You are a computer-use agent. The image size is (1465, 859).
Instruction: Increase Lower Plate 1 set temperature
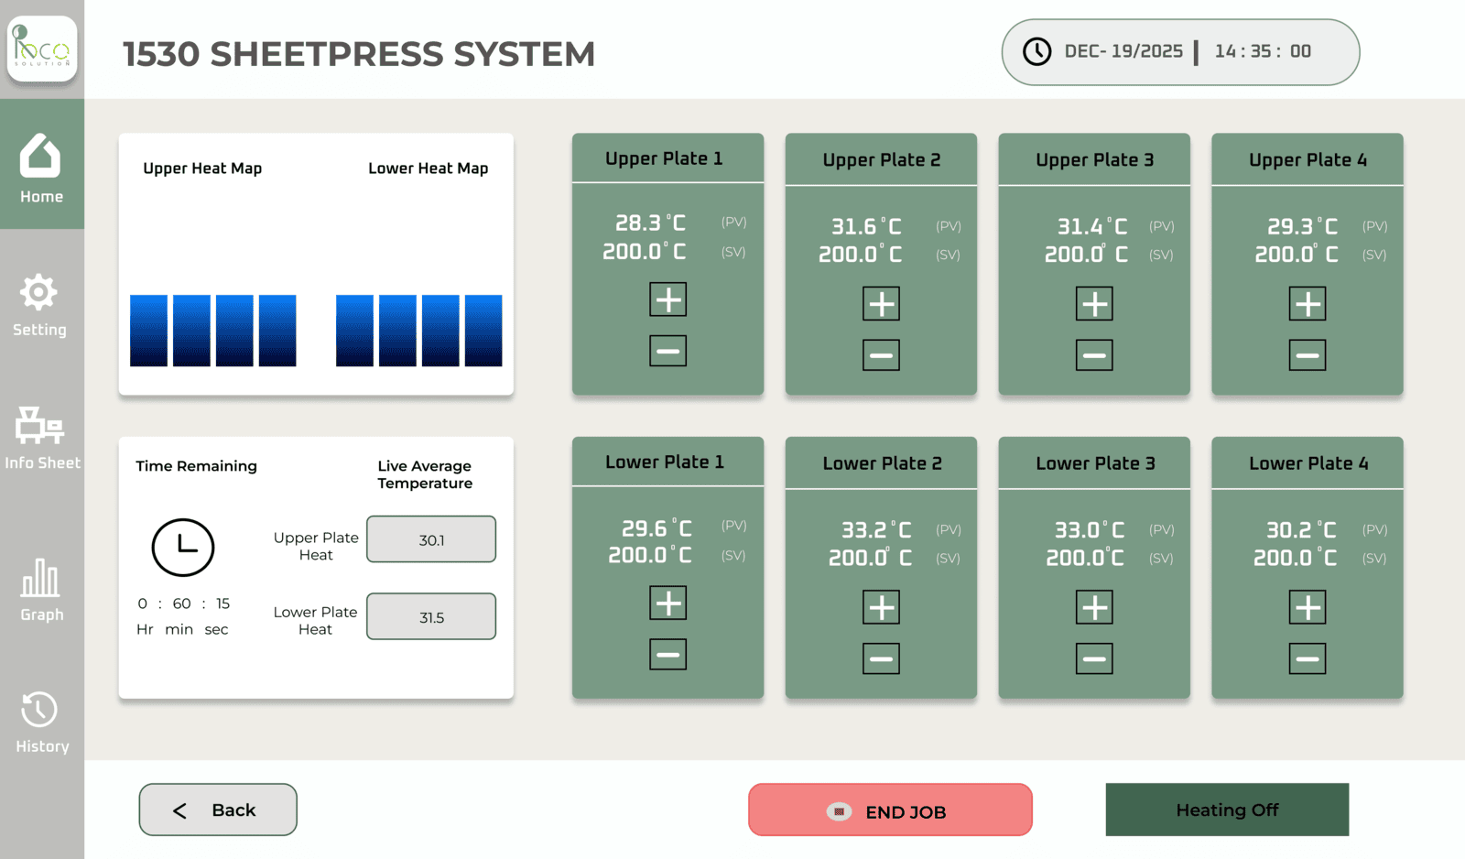point(667,603)
